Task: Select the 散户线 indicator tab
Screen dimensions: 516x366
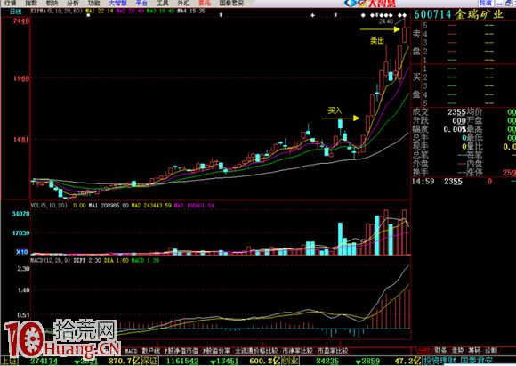Action: 150,351
